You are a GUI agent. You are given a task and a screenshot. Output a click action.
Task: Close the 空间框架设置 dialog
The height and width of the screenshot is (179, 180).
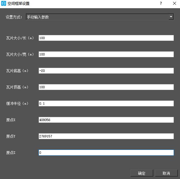pyautogui.click(x=175, y=3)
